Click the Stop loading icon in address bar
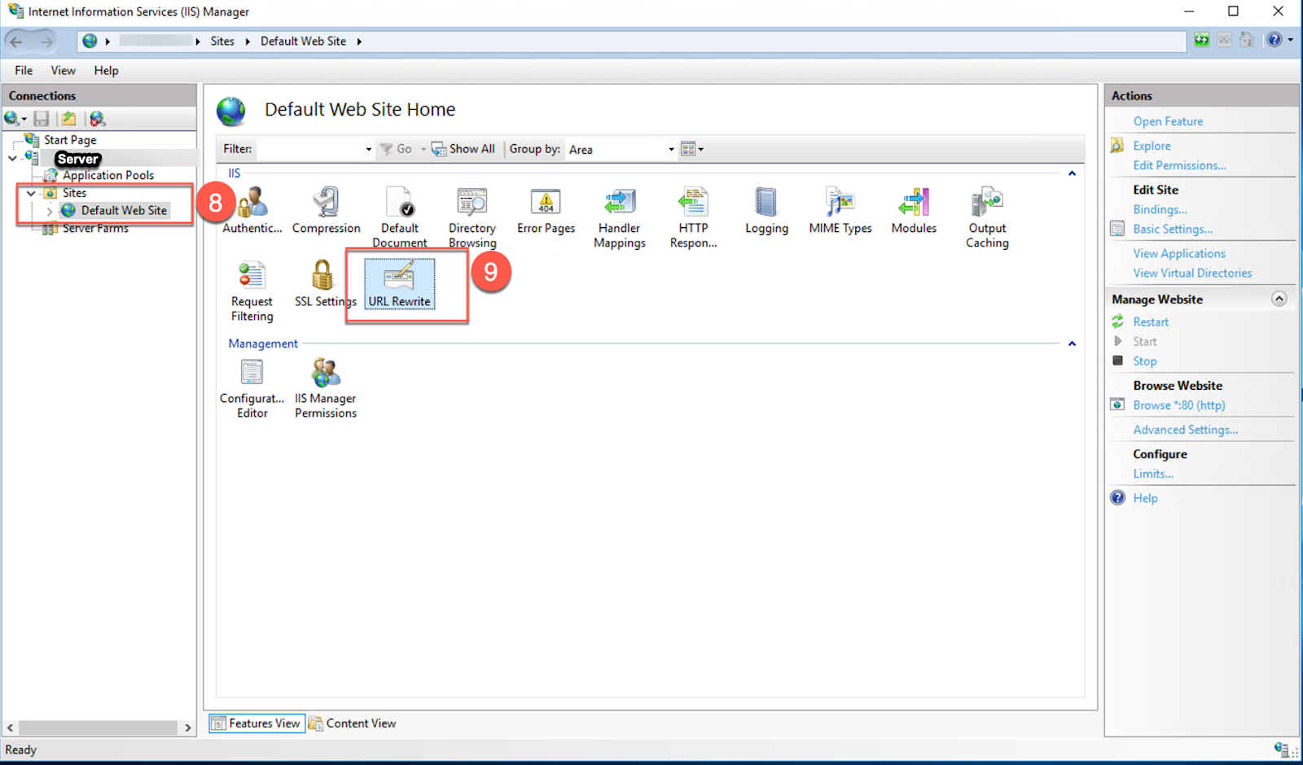The height and width of the screenshot is (765, 1303). coord(1224,40)
